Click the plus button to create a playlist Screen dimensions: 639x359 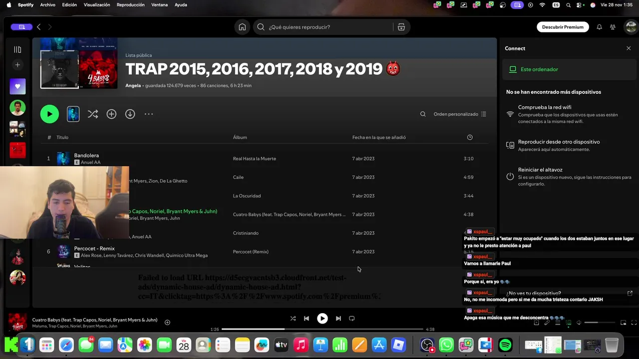[17, 65]
